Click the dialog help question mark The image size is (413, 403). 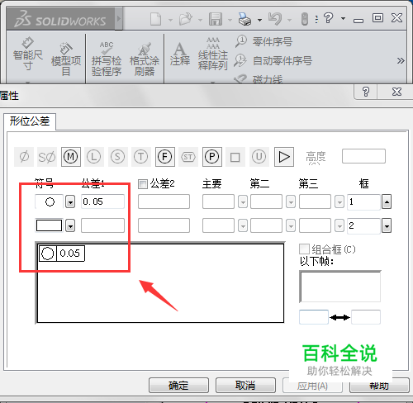(366, 92)
